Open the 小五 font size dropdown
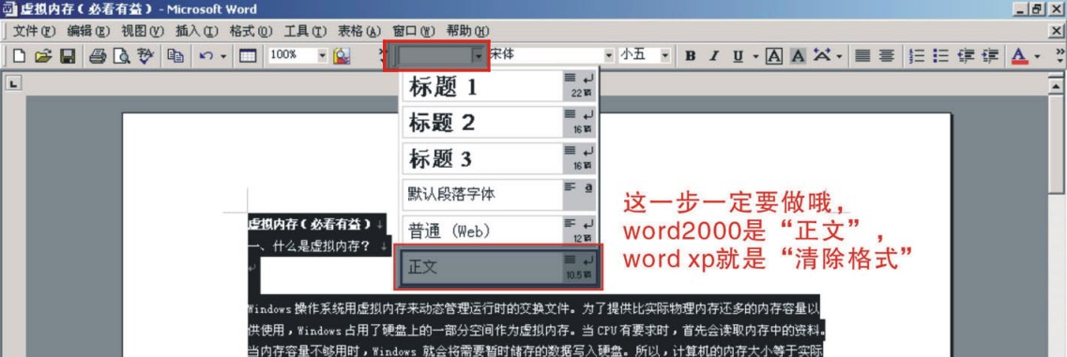The image size is (1067, 357). coord(665,56)
